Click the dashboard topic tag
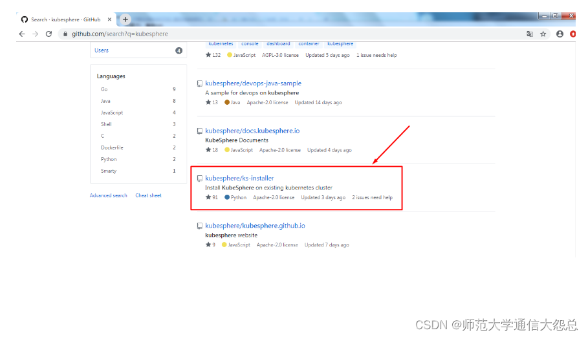The width and height of the screenshot is (588, 337). [x=278, y=44]
